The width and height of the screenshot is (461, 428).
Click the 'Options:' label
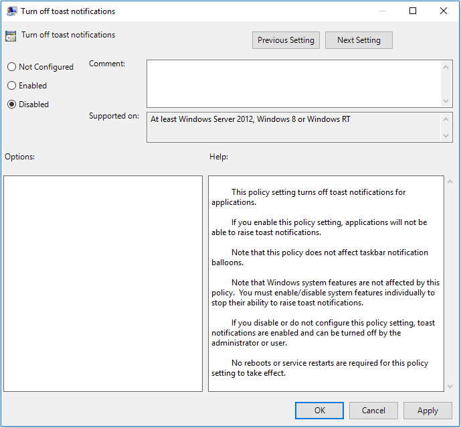(x=19, y=157)
